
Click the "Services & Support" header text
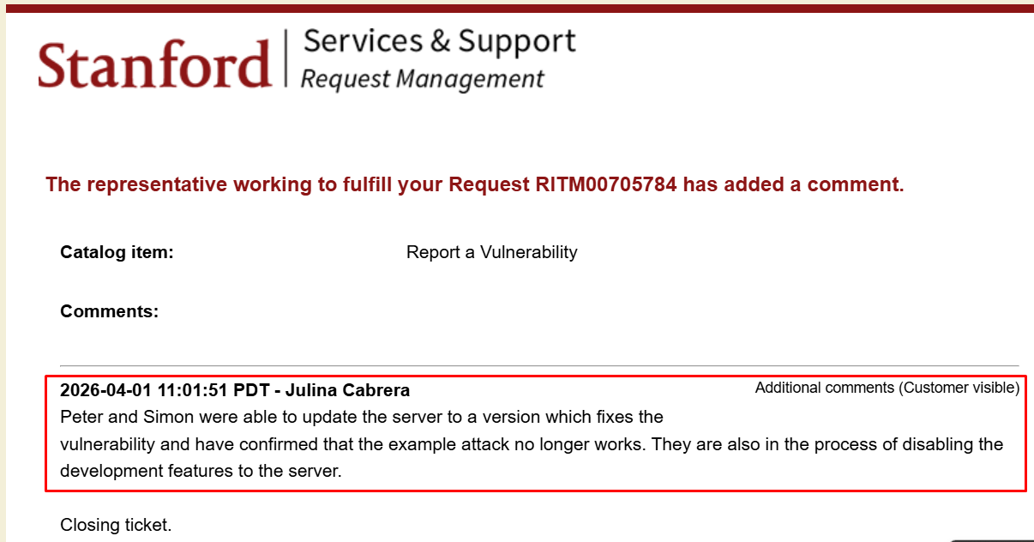pos(439,41)
